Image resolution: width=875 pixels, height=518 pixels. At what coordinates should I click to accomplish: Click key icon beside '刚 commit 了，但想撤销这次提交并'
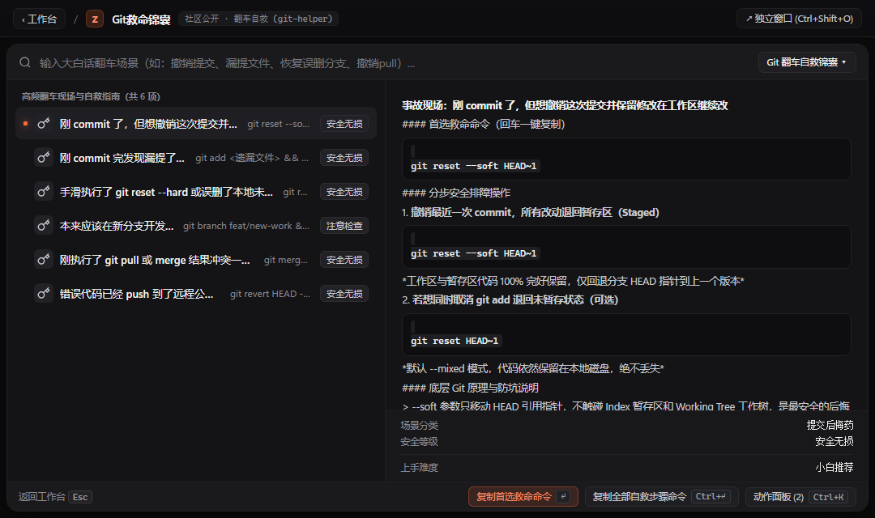coord(44,123)
